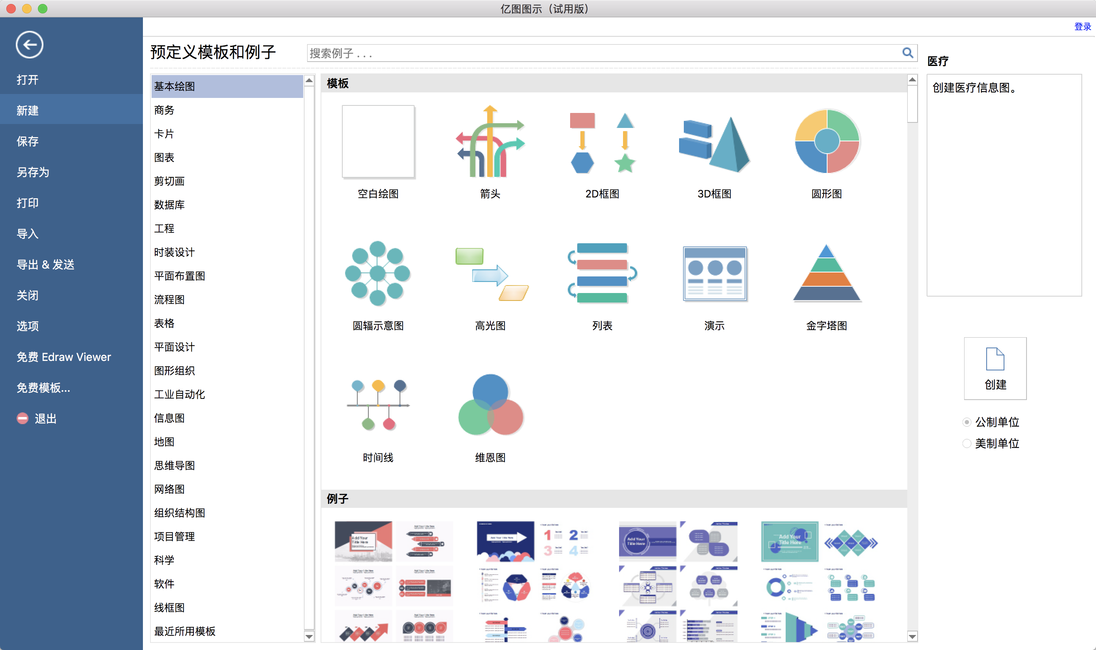Select the 公制单位 radio button

point(966,422)
